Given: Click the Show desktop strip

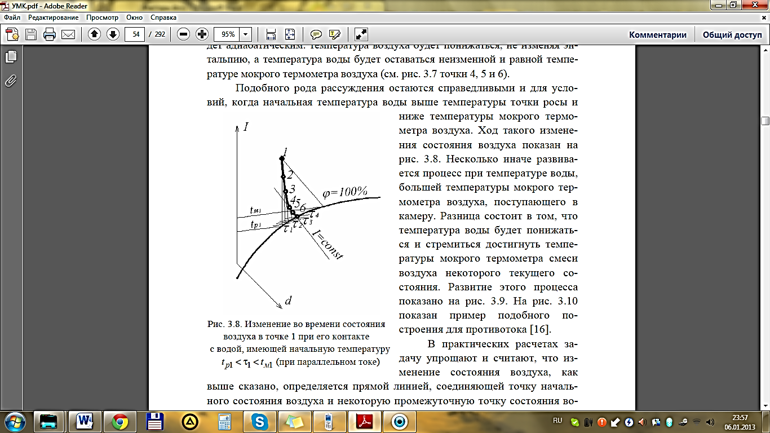Looking at the screenshot, I should (766, 422).
